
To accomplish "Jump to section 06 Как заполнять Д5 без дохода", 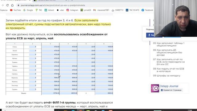I will pyautogui.click(x=167, y=52).
